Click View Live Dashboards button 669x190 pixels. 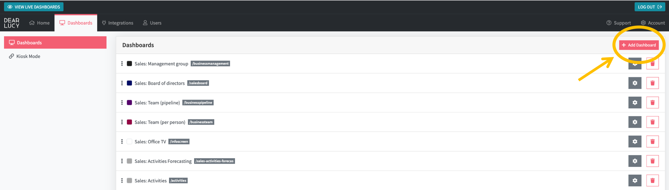tap(34, 7)
